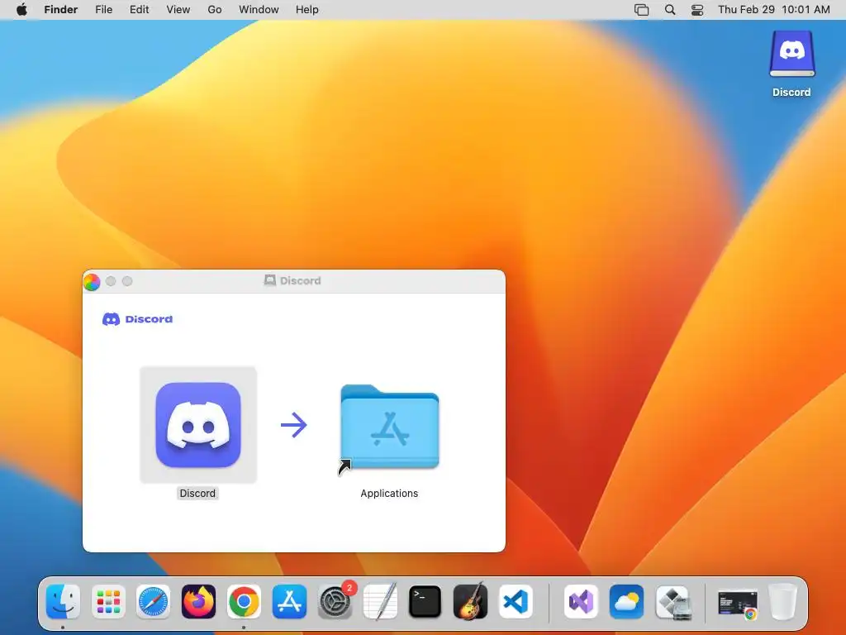846x635 pixels.
Task: Open purple Visual Studio icon in Dock
Action: pos(581,601)
